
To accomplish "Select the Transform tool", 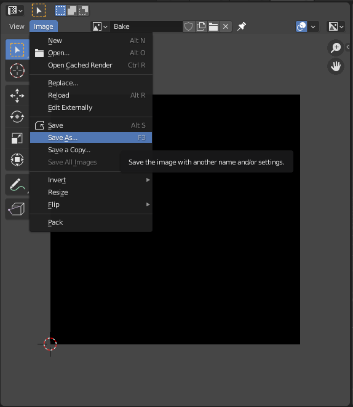I will 17,160.
